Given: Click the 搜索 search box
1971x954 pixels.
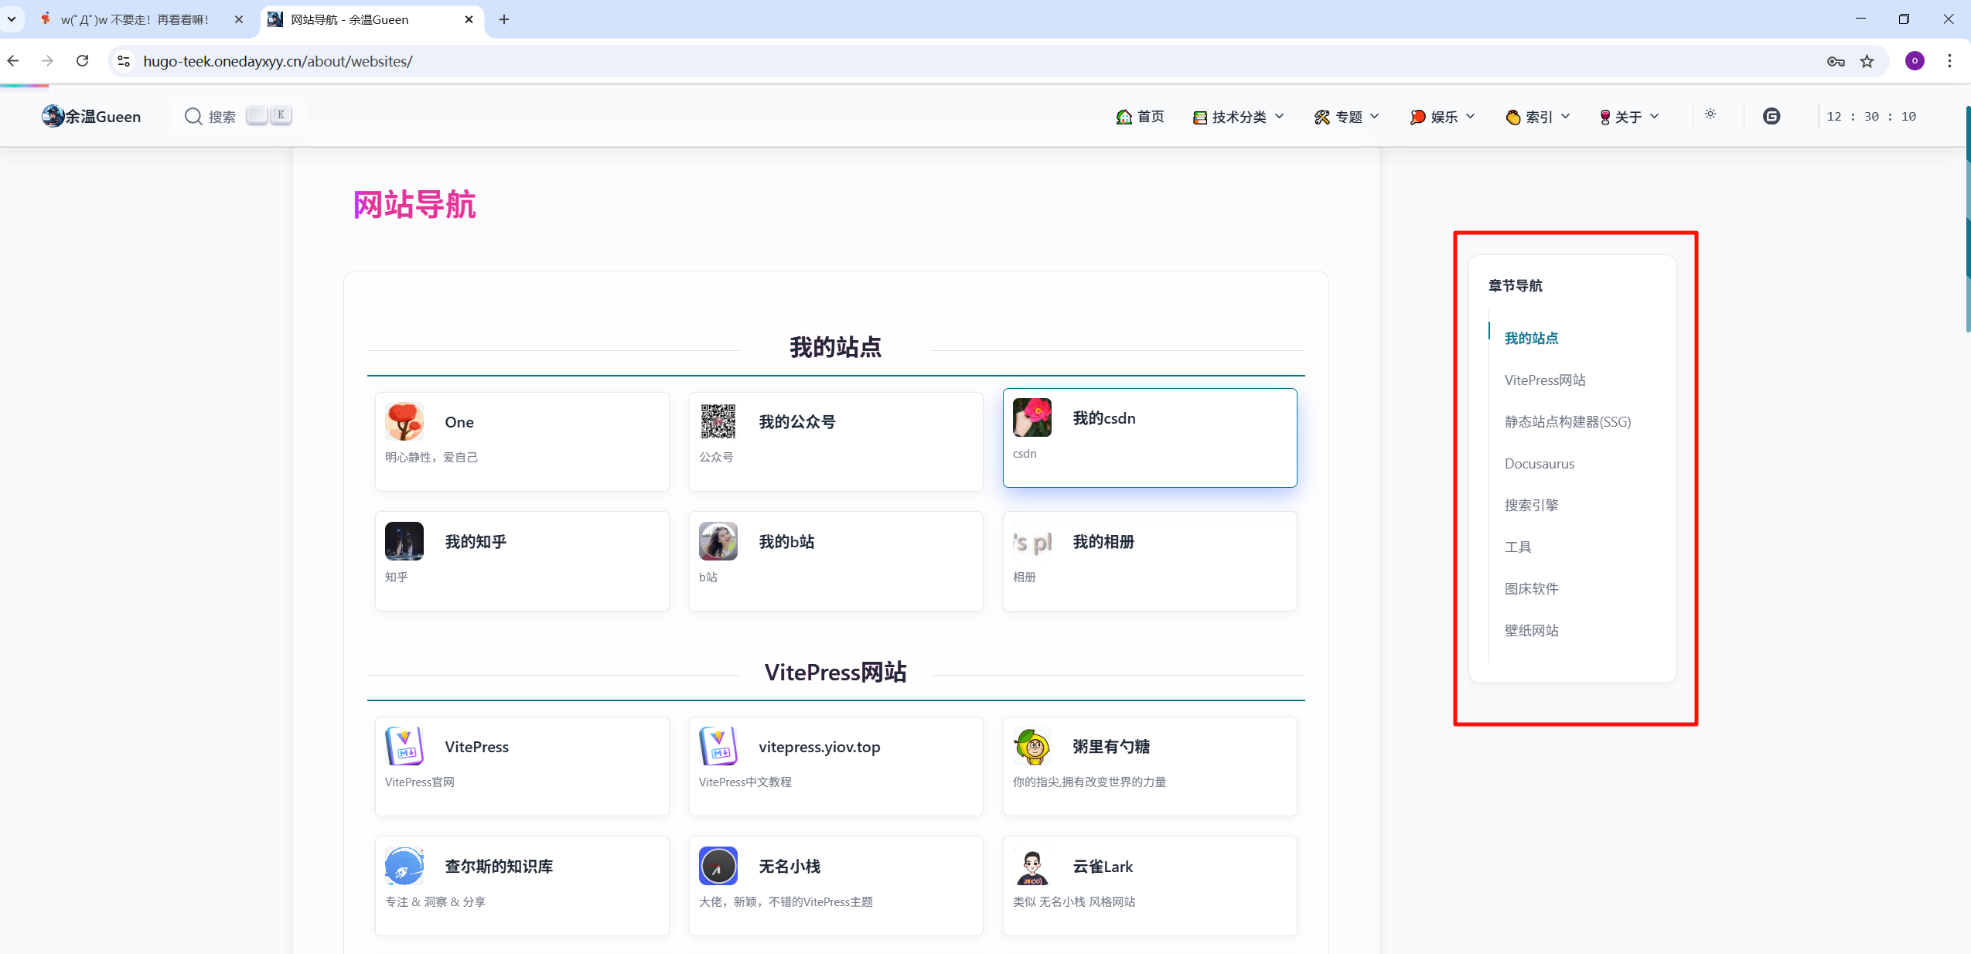Looking at the screenshot, I should point(221,117).
